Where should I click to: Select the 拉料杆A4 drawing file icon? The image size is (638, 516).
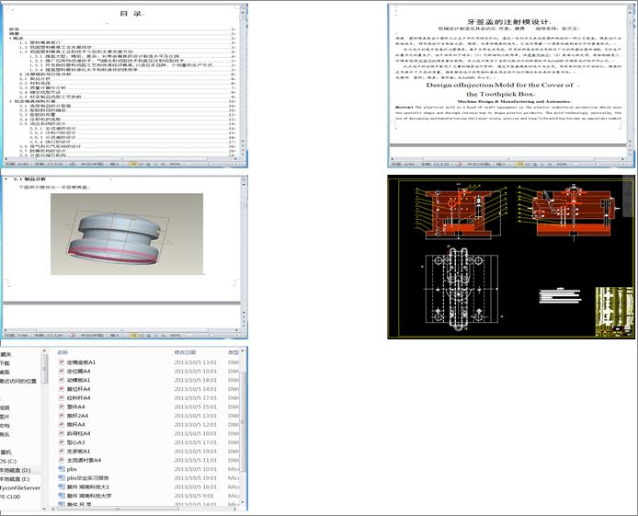pos(62,397)
